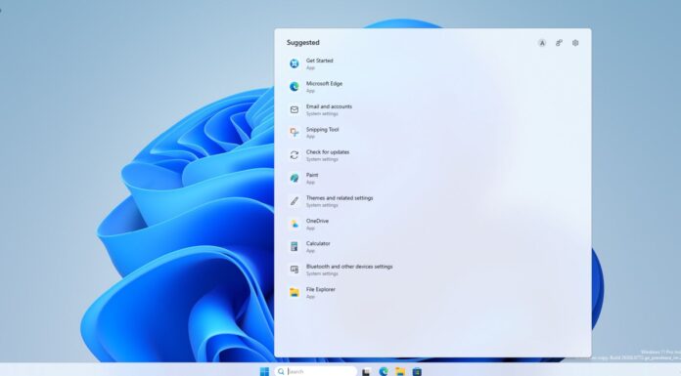
Task: Open the Get Started app icon
Action: pos(295,63)
